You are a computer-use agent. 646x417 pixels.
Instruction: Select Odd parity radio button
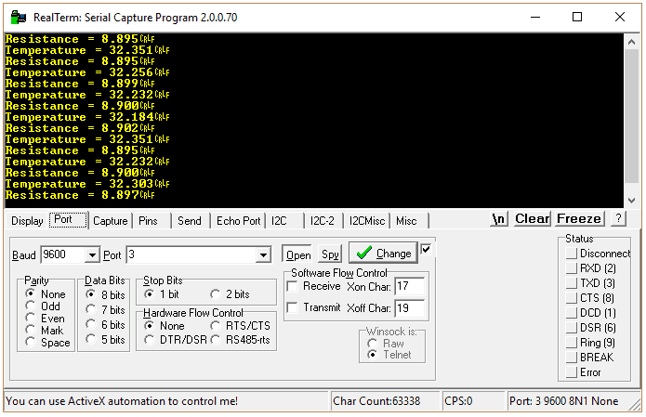(31, 306)
